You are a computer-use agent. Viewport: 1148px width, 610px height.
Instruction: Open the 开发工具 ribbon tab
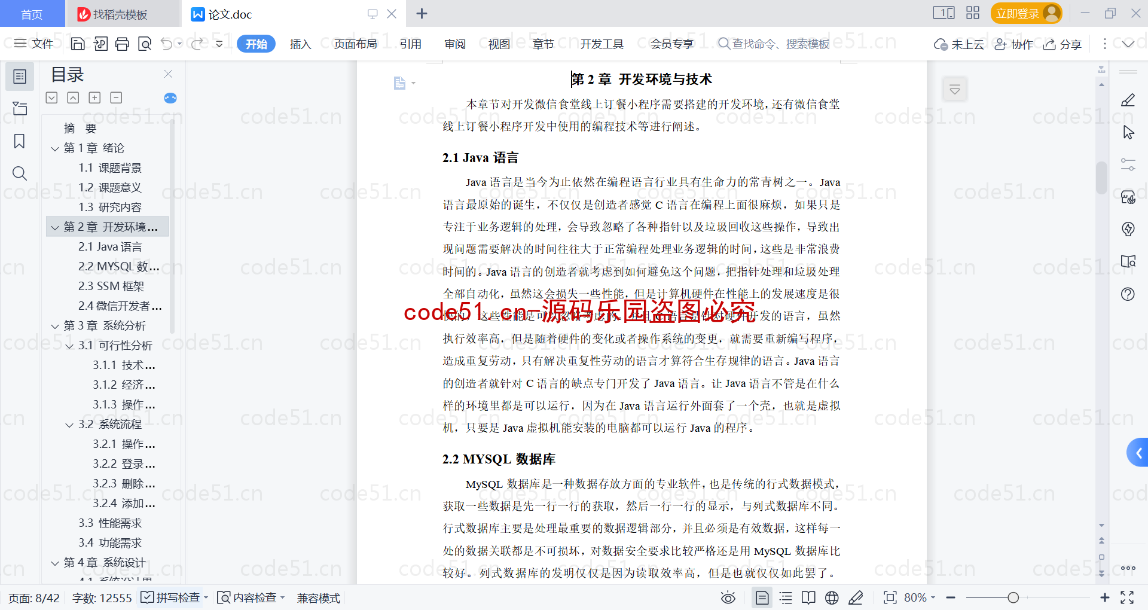(x=602, y=44)
